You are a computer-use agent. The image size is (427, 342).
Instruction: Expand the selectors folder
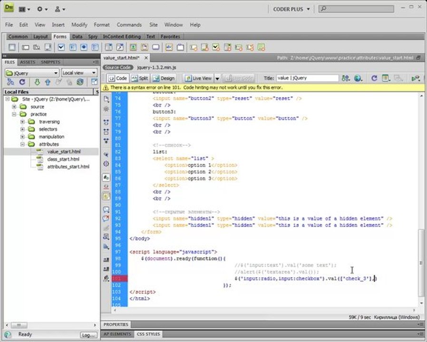pos(23,129)
